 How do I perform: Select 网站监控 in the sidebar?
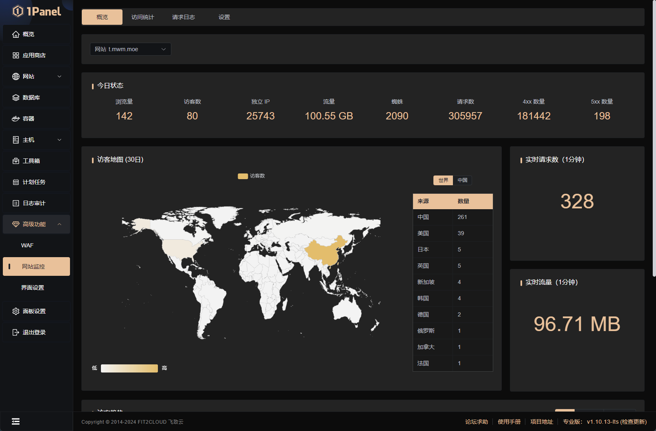tap(36, 266)
